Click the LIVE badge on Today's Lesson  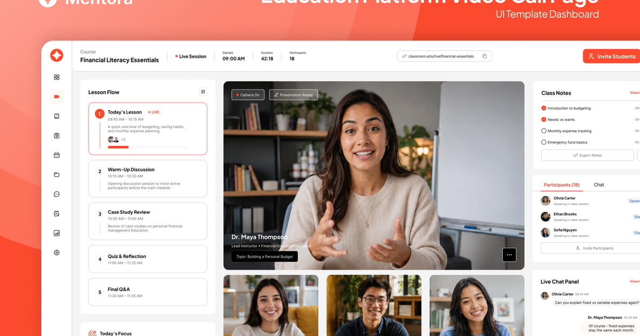(x=154, y=112)
